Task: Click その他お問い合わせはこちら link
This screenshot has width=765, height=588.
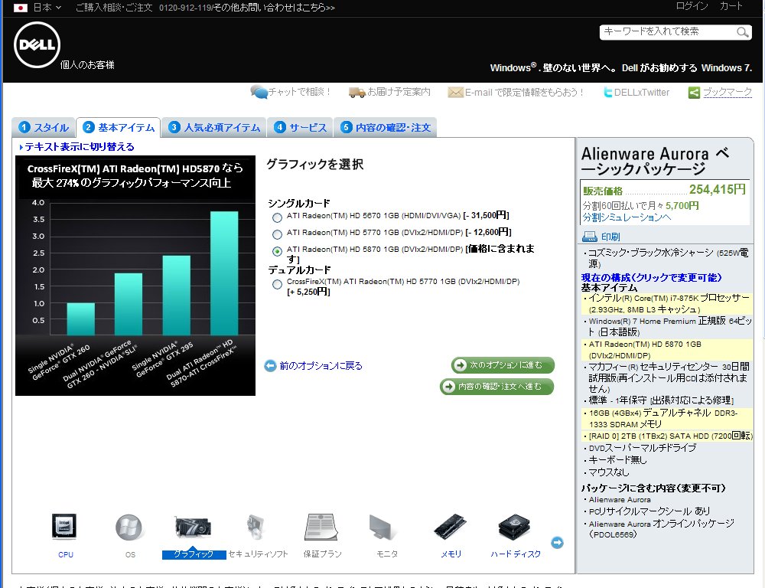Action: (275, 8)
